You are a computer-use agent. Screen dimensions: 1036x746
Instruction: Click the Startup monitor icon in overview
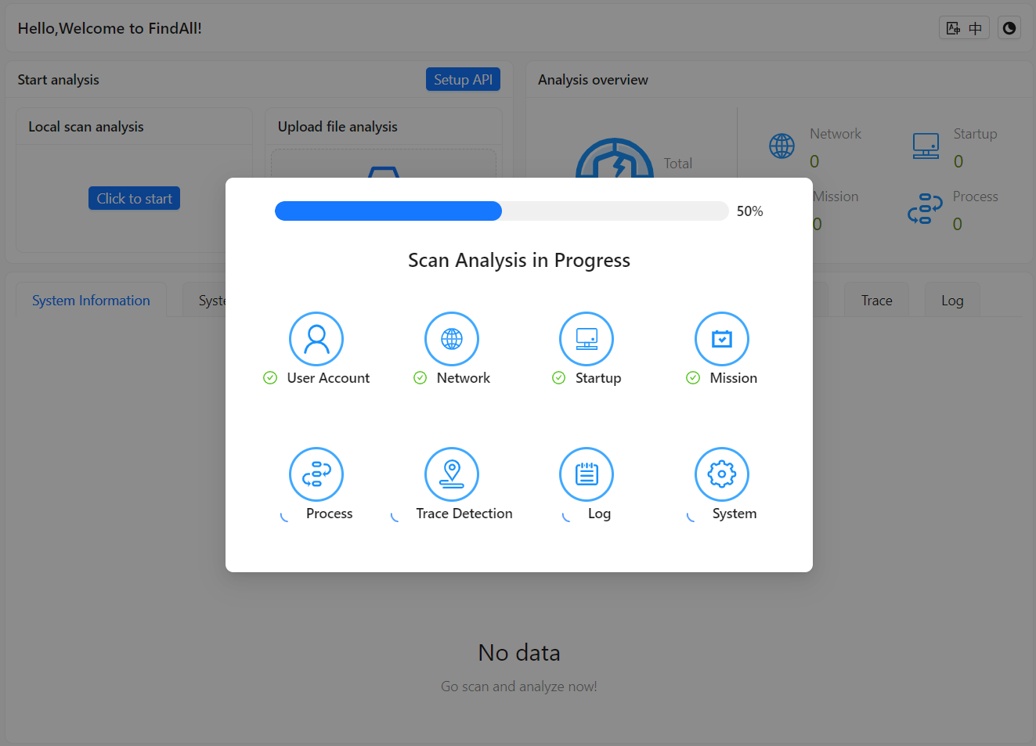(x=926, y=146)
